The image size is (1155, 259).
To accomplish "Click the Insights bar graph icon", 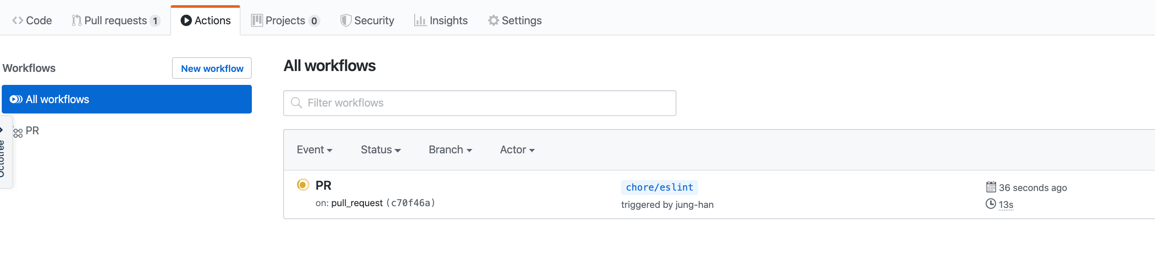I will pos(420,21).
